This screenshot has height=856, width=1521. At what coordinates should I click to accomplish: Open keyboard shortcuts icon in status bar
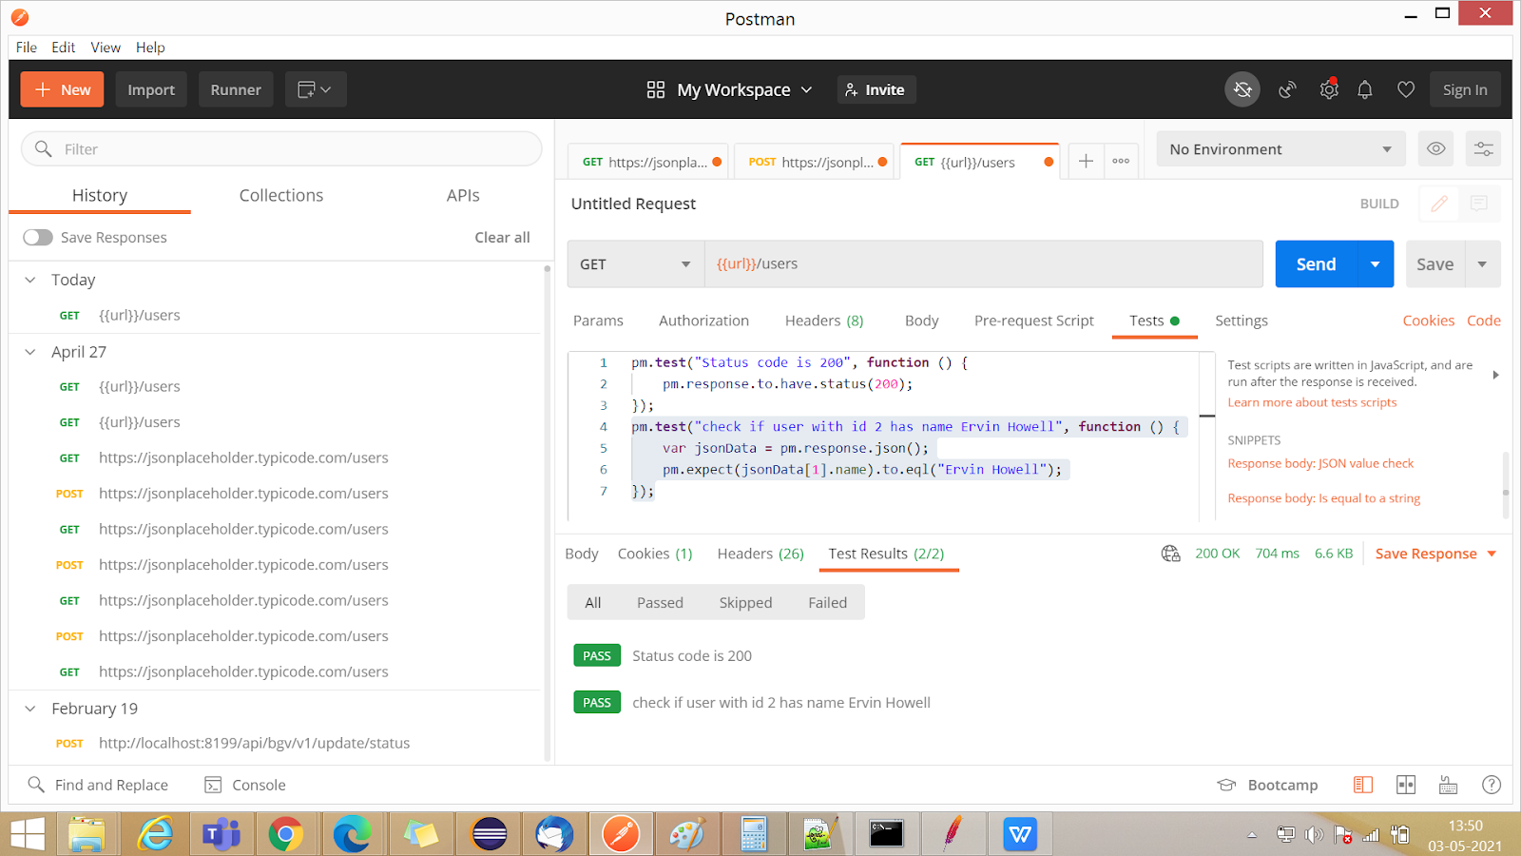click(1448, 785)
